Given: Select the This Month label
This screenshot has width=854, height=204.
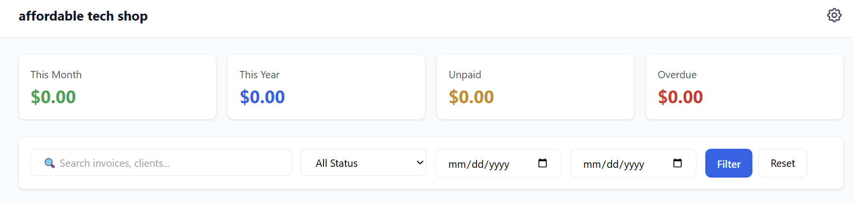Looking at the screenshot, I should tap(56, 75).
